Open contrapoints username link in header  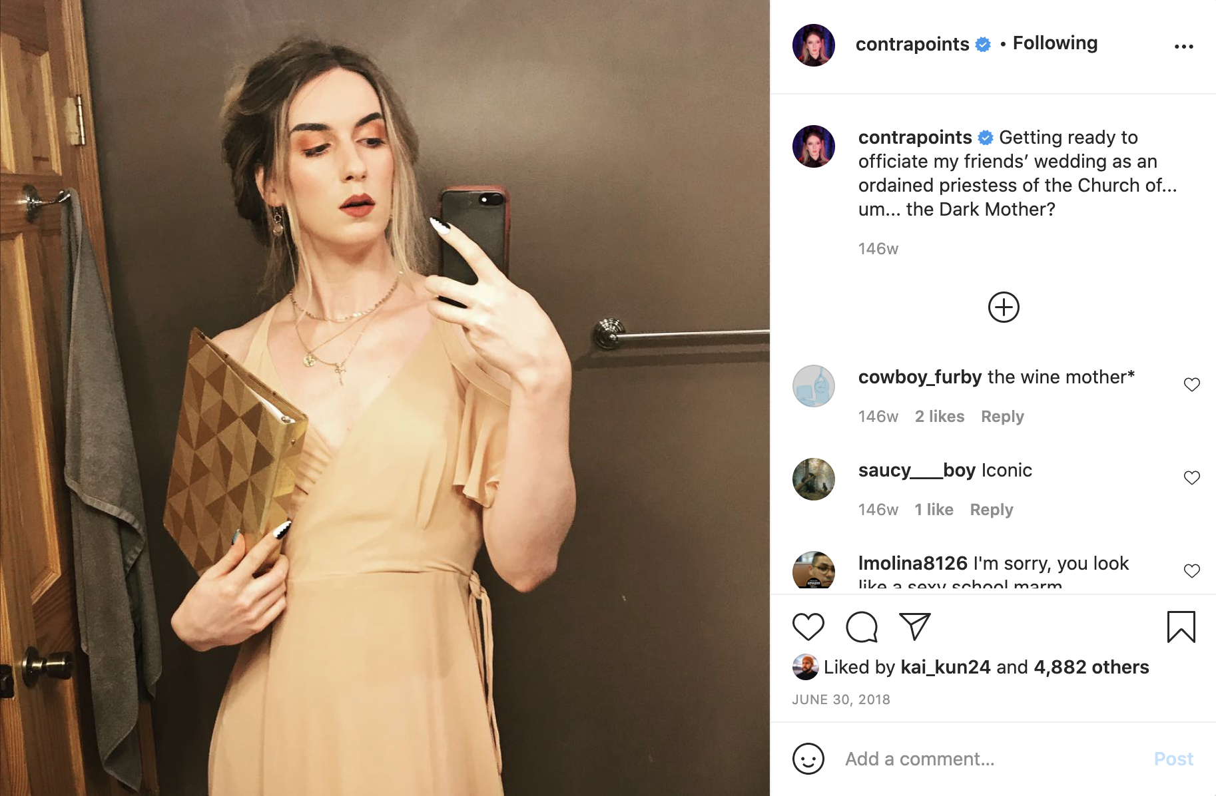912,44
